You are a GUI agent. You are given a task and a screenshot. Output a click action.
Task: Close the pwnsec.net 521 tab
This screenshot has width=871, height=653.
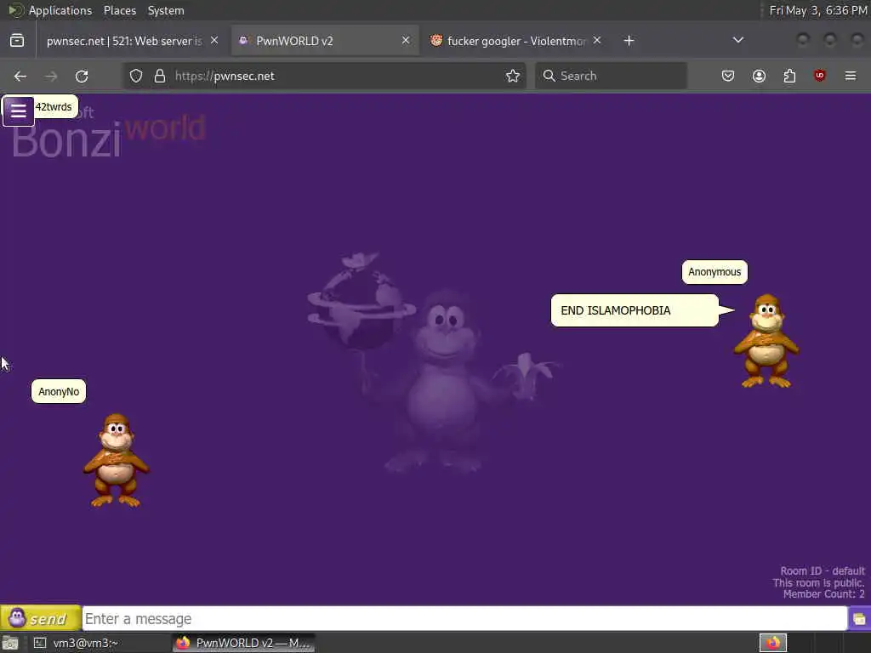[214, 41]
